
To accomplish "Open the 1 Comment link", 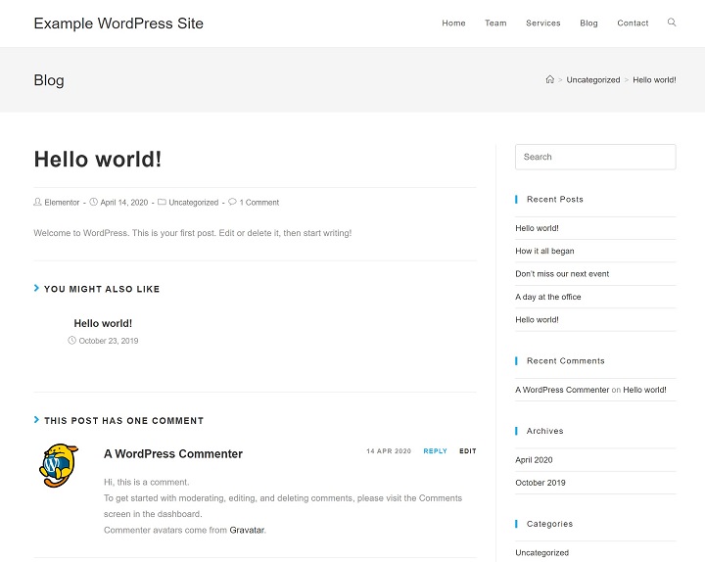I will point(259,203).
